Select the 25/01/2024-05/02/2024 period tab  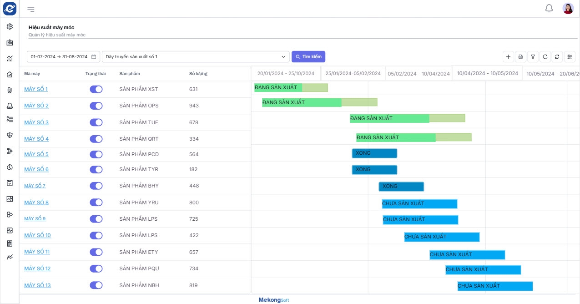point(353,73)
